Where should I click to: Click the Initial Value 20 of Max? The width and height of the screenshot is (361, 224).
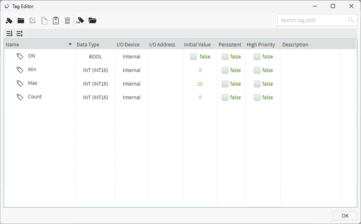(200, 84)
